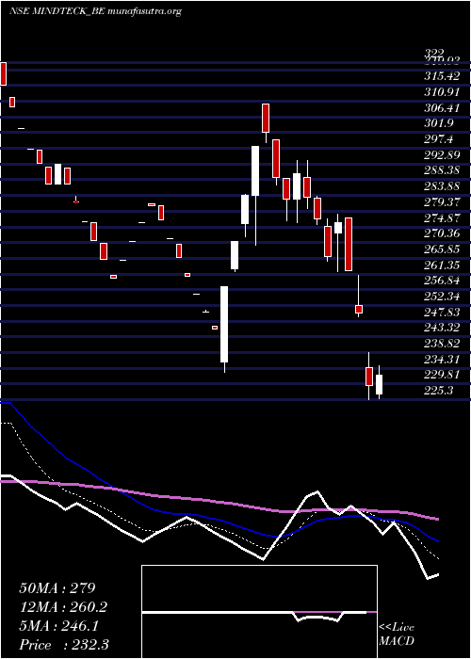The width and height of the screenshot is (471, 659).
Task: Select the 234.31 price level label
Action: click(x=442, y=360)
